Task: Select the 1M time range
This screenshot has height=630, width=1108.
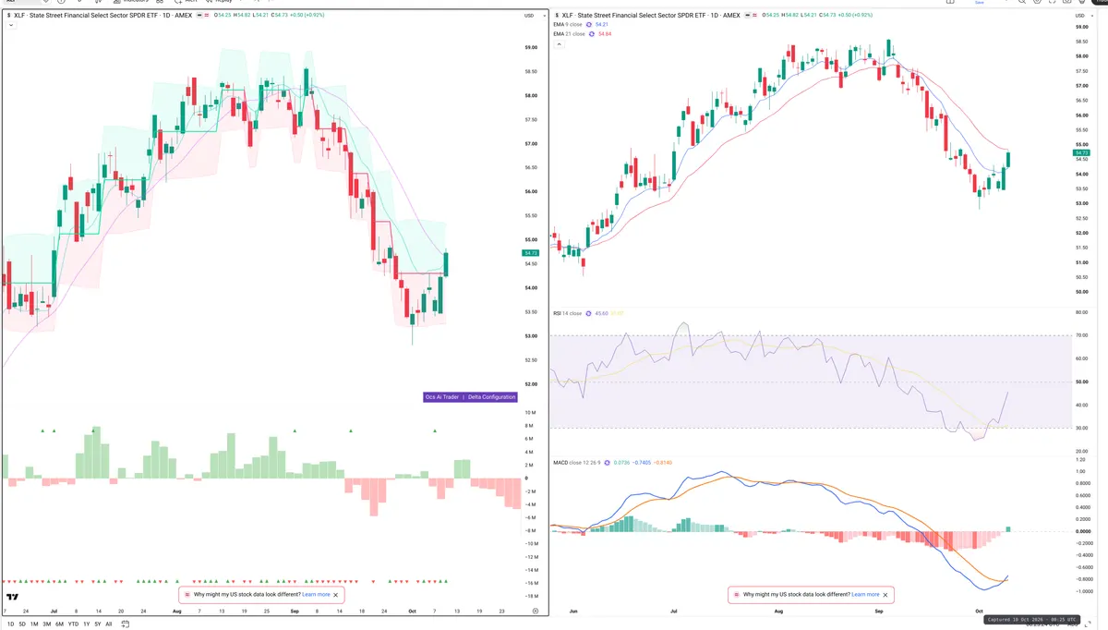Action: click(34, 624)
